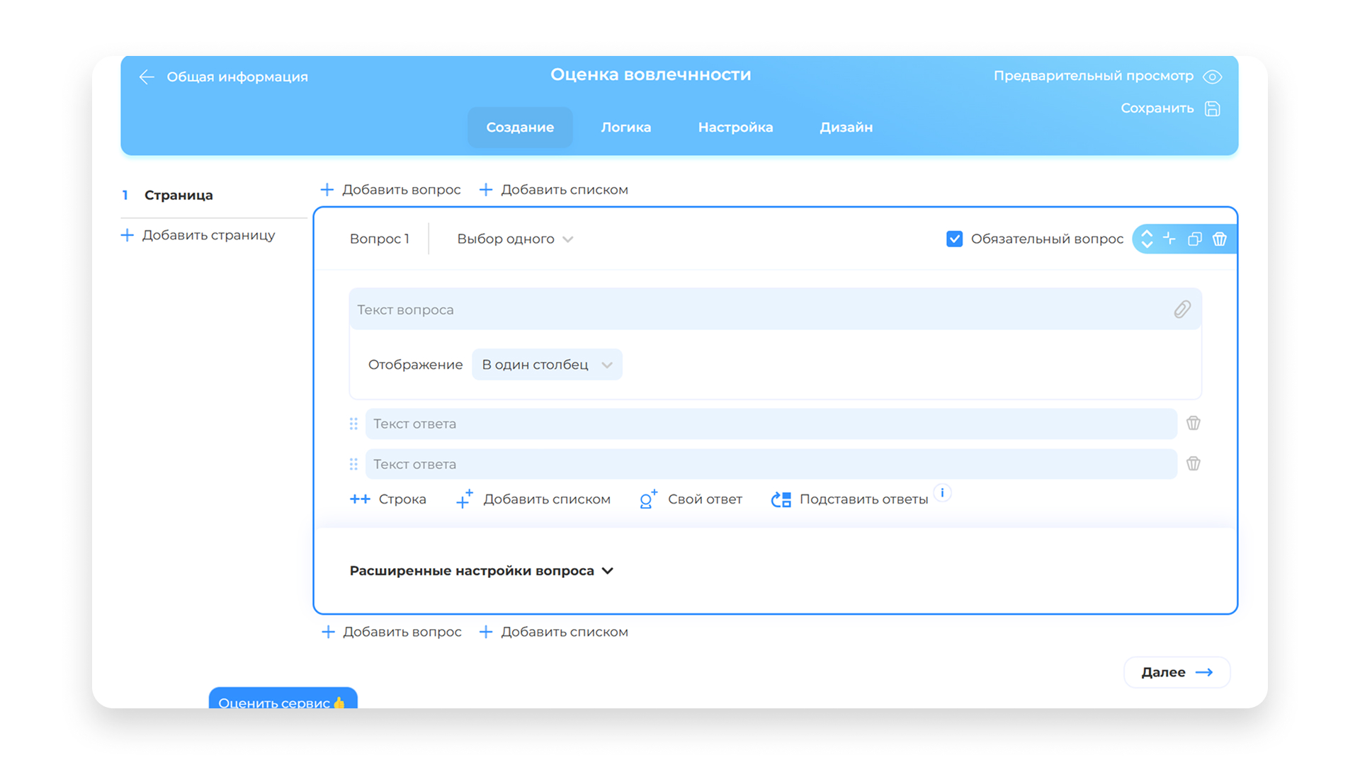Image resolution: width=1360 pixels, height=765 pixels.
Task: Click the eye preview icon
Action: (1212, 76)
